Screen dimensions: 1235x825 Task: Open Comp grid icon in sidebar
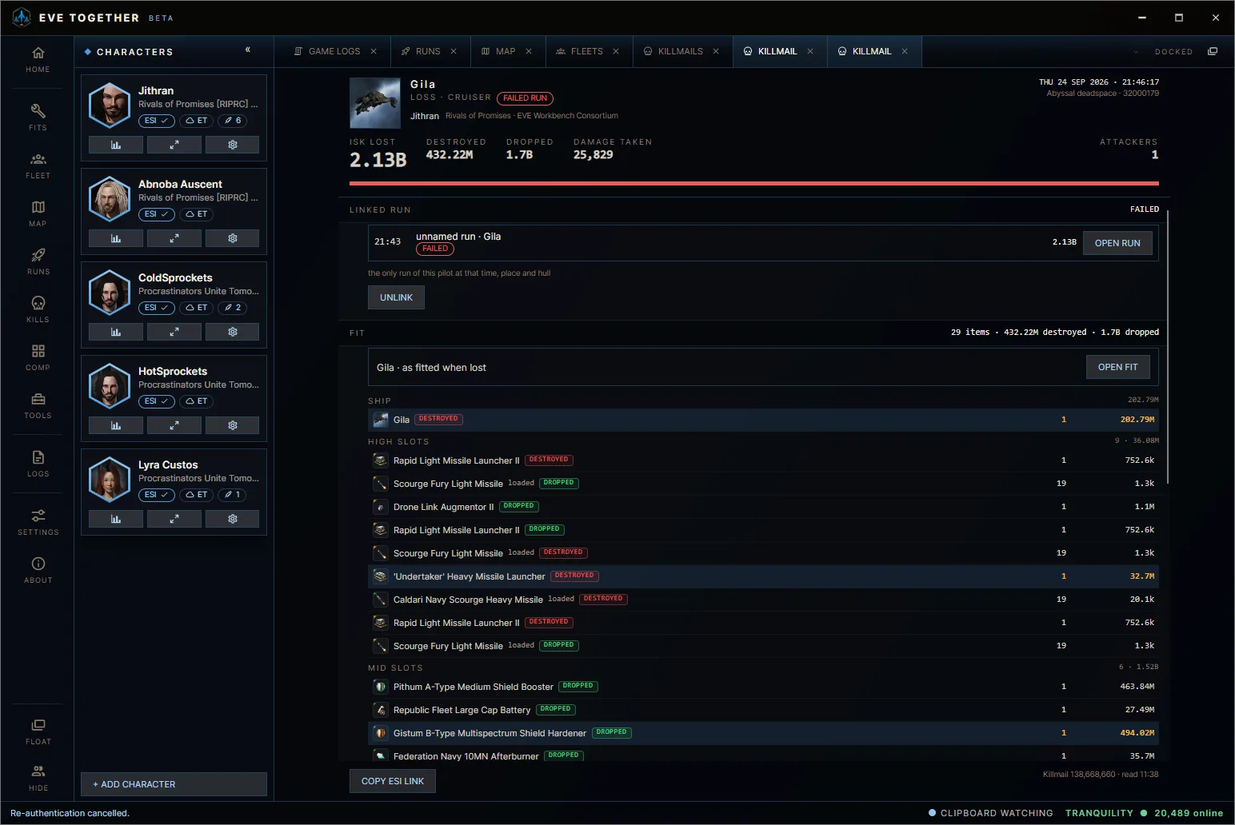(x=38, y=357)
